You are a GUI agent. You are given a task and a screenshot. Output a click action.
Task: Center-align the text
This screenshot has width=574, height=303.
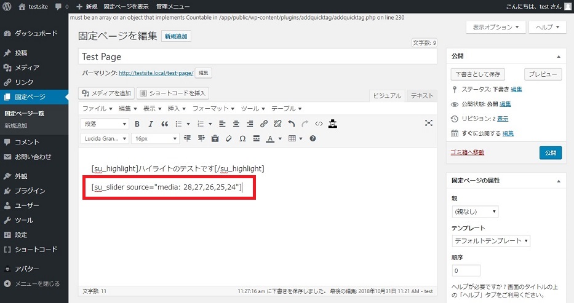(236, 124)
